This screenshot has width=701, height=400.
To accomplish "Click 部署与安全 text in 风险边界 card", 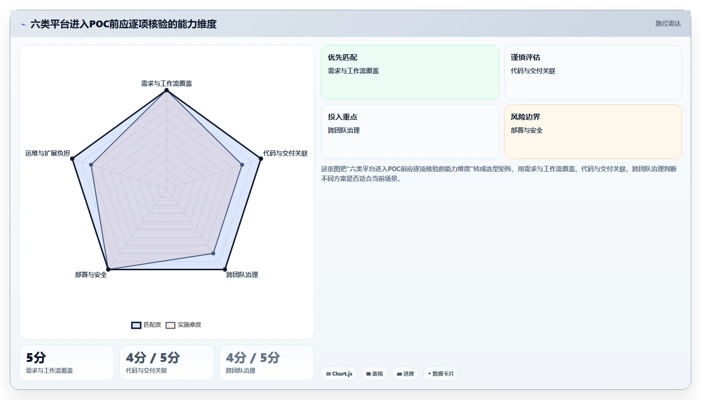I will [527, 130].
